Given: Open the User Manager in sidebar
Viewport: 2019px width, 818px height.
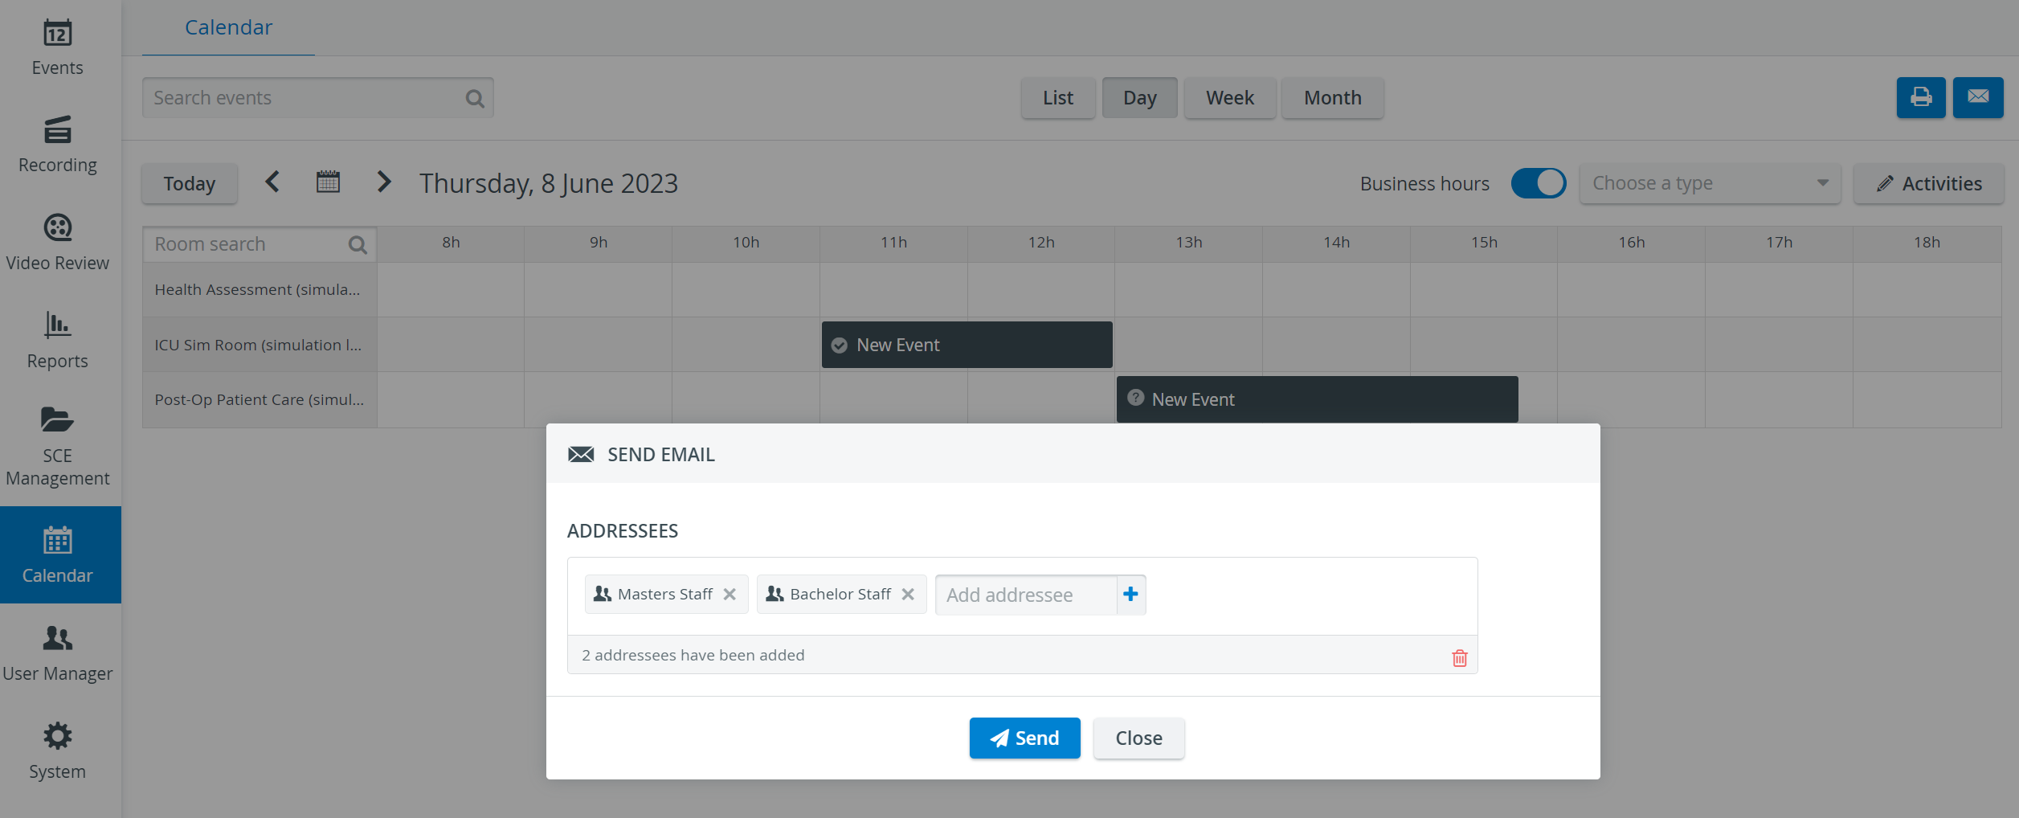Looking at the screenshot, I should coord(57,654).
